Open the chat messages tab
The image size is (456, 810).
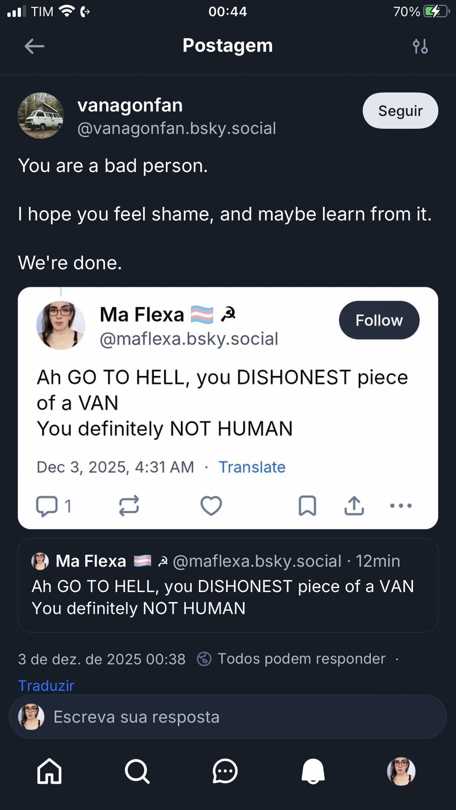click(225, 771)
